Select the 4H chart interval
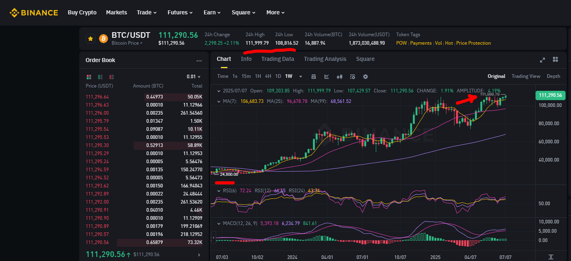The image size is (571, 261). click(268, 76)
